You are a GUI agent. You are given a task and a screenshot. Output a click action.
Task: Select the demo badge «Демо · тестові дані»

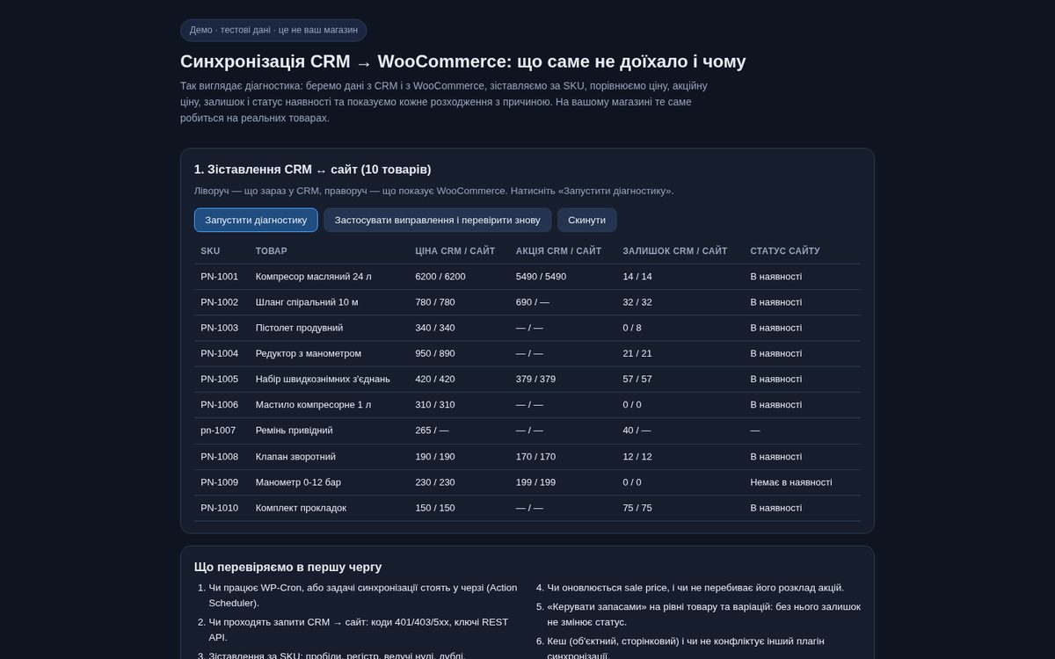tap(273, 30)
